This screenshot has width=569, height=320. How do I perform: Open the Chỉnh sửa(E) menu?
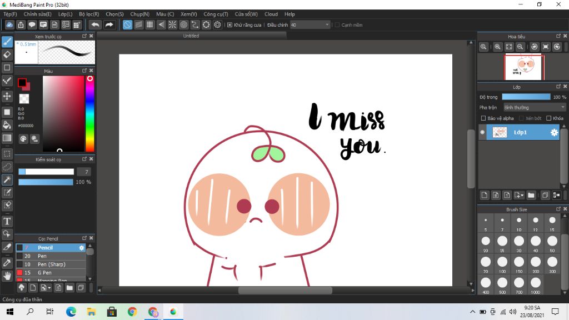(x=37, y=14)
